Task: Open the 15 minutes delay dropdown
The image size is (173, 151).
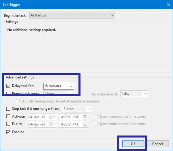Action: tap(59, 86)
